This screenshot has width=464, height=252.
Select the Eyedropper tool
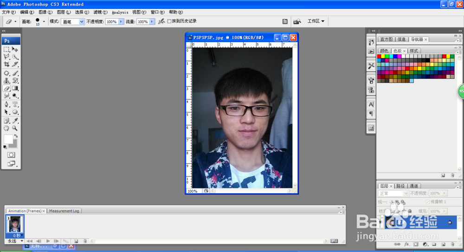[x=15, y=121]
